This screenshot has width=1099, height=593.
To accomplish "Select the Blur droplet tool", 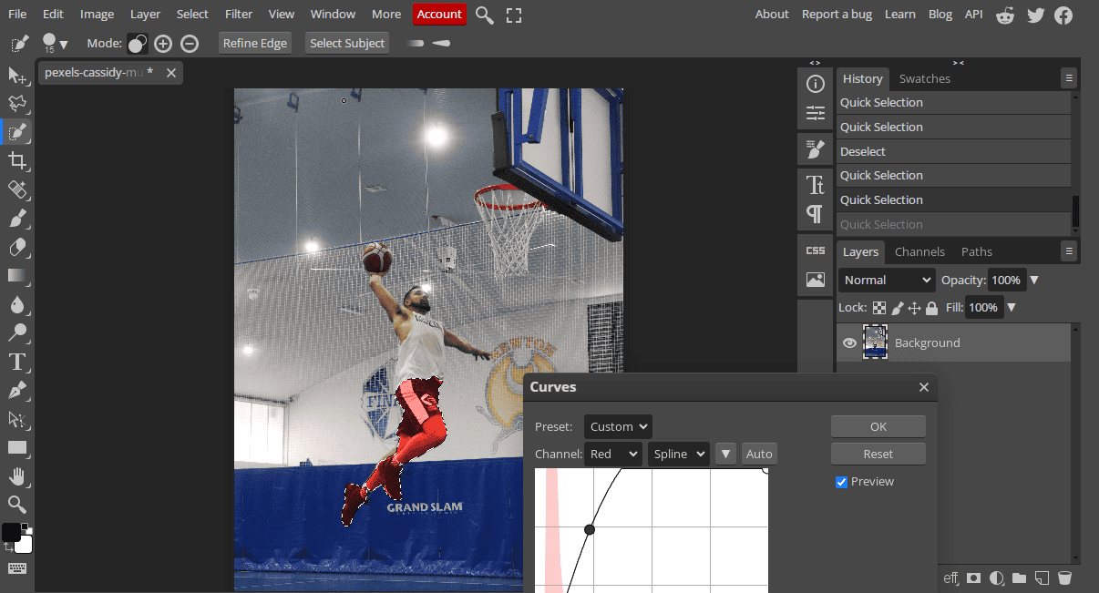I will point(17,304).
